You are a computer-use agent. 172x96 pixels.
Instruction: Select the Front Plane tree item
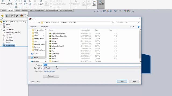[9, 35]
